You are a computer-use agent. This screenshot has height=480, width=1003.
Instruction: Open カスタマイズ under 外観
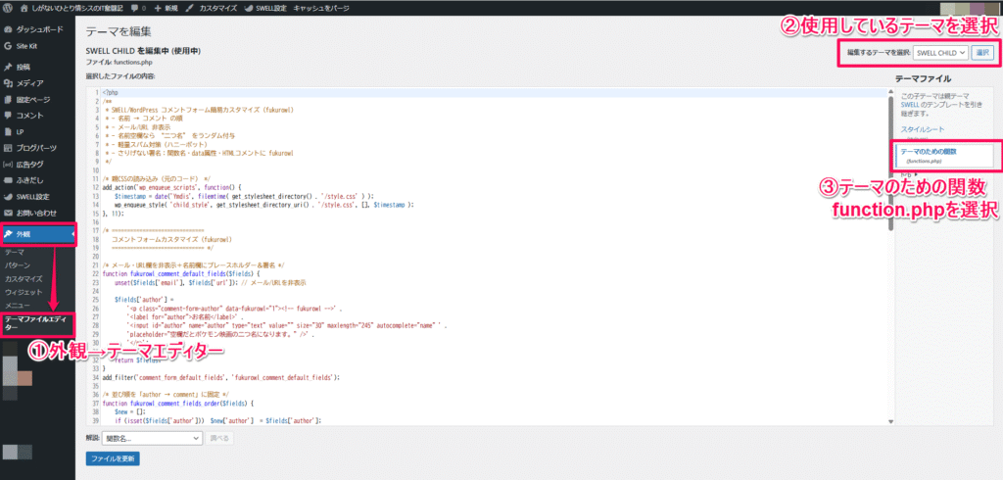point(24,278)
